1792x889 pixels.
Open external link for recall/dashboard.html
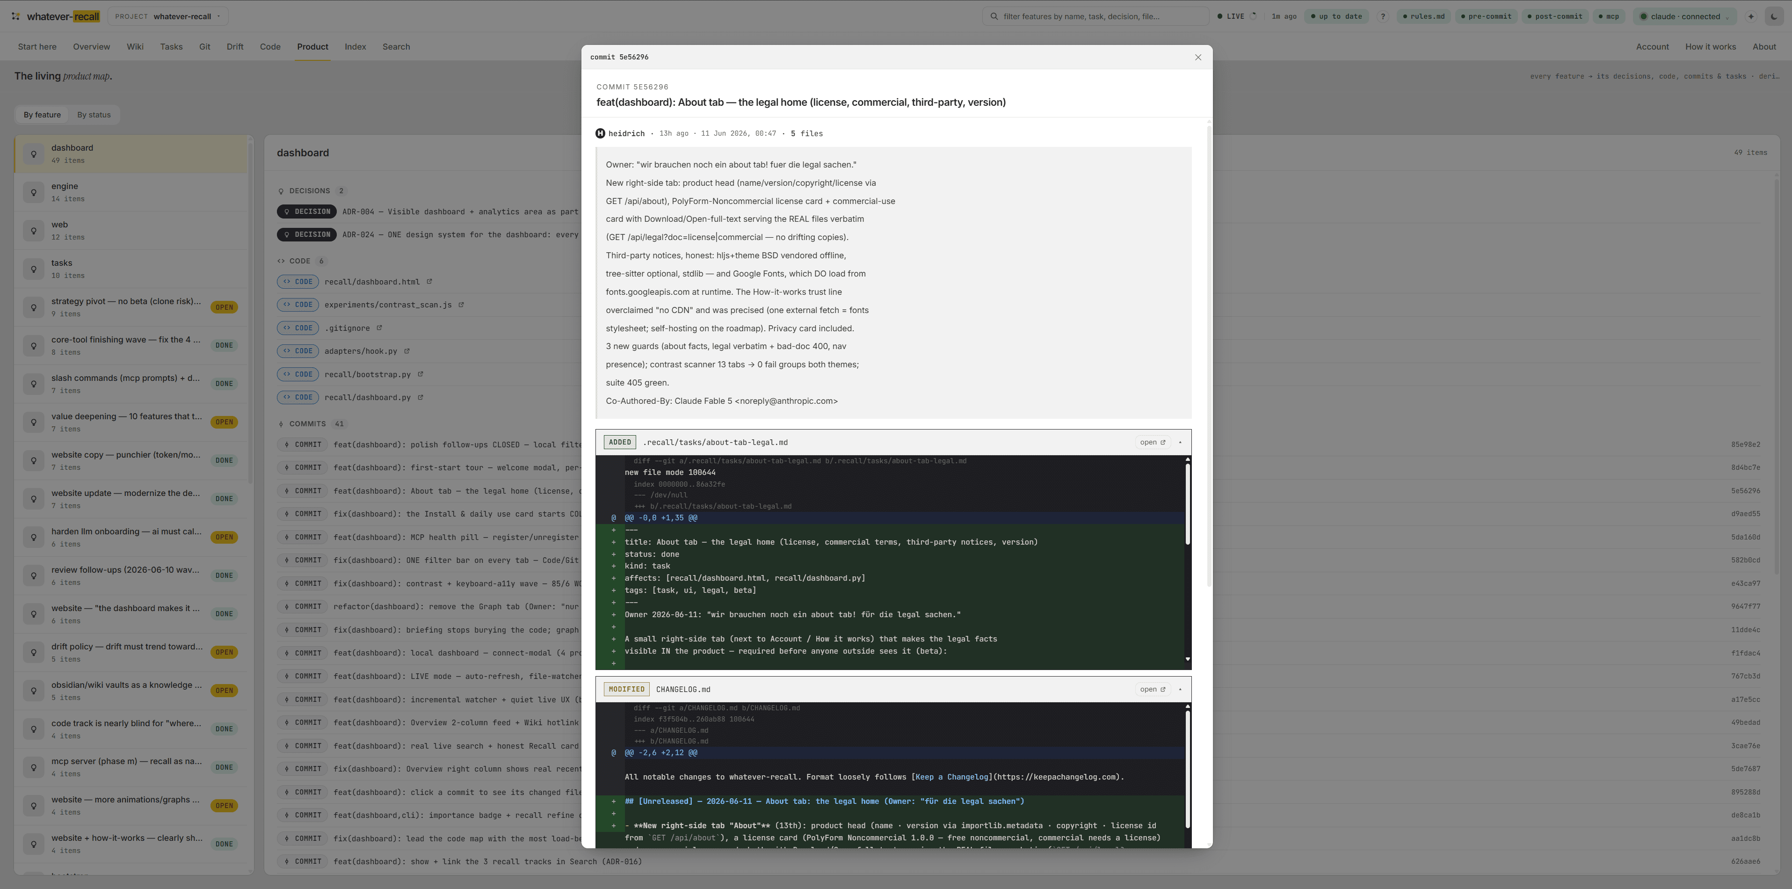click(x=429, y=282)
